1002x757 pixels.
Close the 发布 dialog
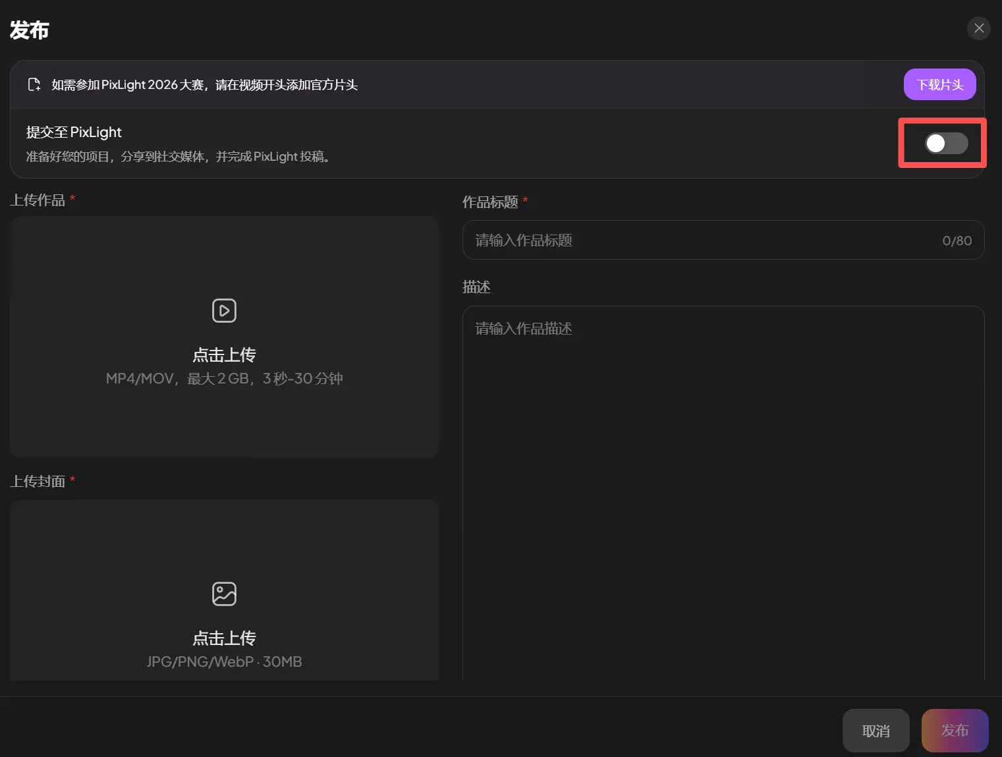pyautogui.click(x=978, y=28)
